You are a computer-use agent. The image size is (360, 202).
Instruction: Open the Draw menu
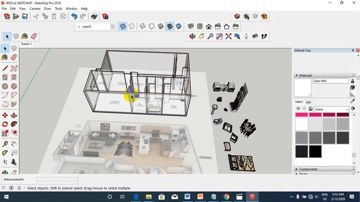coord(47,9)
